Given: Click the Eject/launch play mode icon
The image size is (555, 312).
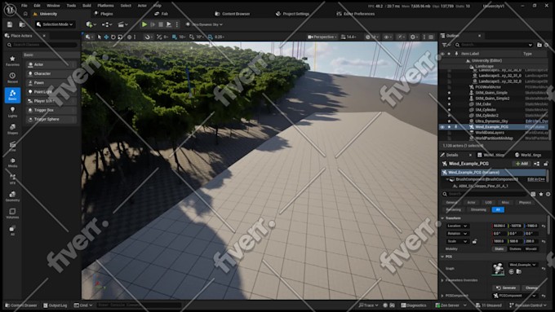Looking at the screenshot, I should pos(169,24).
